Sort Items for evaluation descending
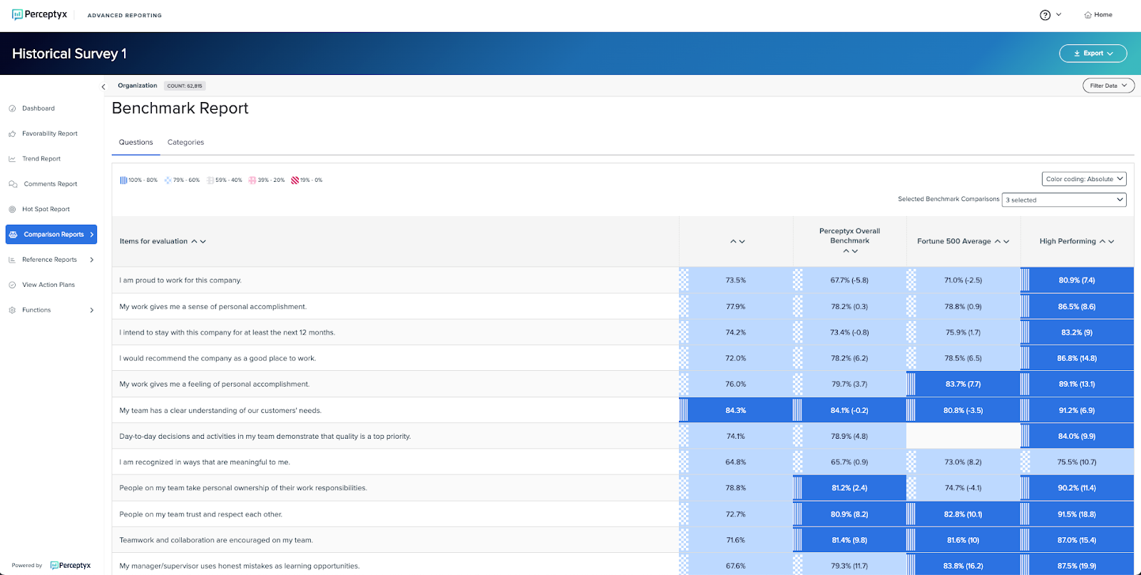1141x575 pixels. click(x=203, y=242)
